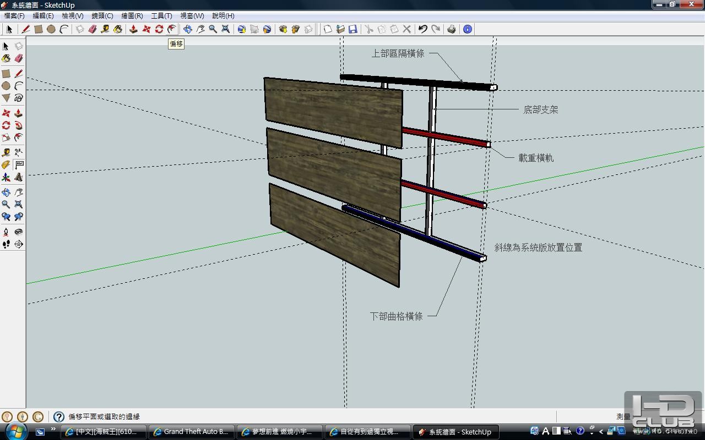Choose the 3D Text tool
Viewport: 705px width, 440px height.
19,177
